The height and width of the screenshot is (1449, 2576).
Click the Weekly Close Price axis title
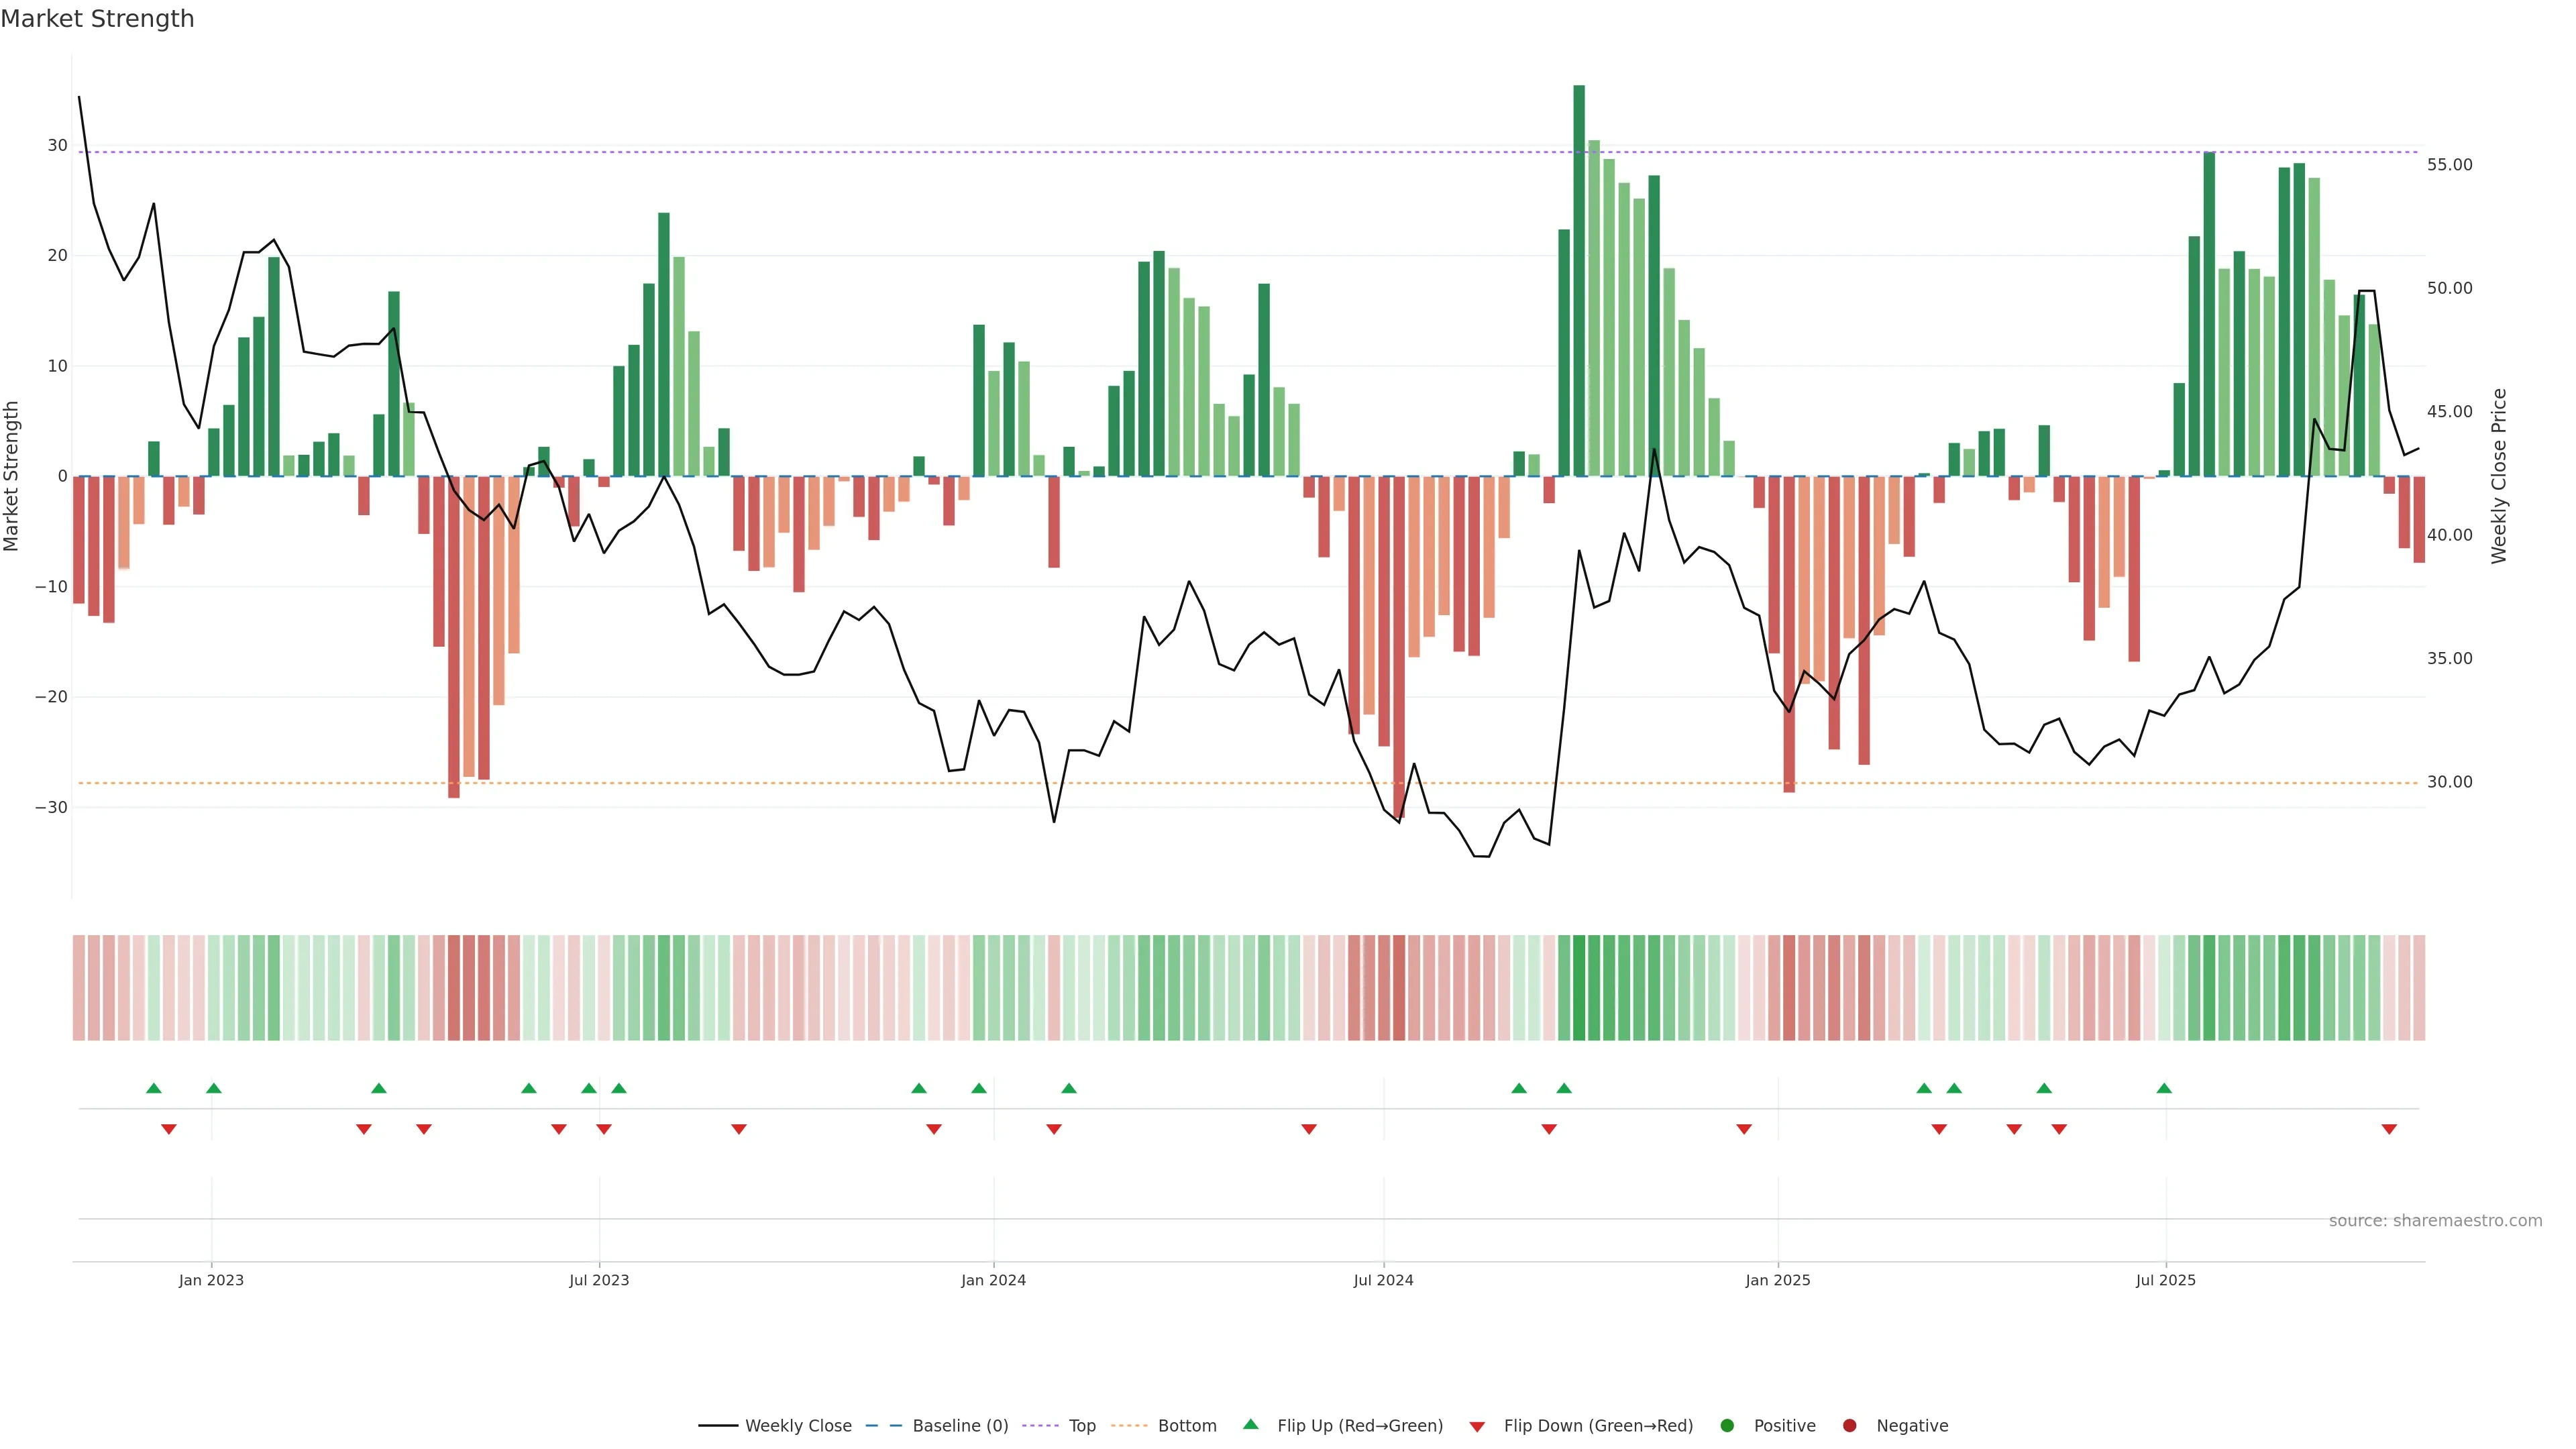click(2499, 476)
